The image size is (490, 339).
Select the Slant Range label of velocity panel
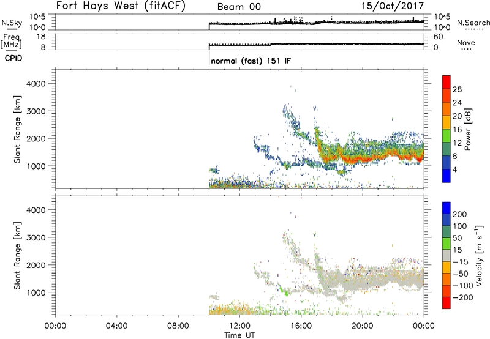click(17, 256)
